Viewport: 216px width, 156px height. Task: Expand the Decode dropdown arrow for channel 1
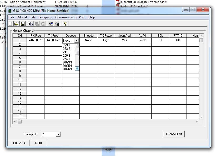[x=77, y=41]
